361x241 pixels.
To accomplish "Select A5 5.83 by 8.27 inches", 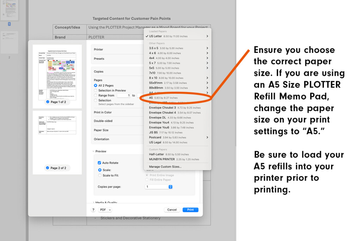I will (x=177, y=98).
